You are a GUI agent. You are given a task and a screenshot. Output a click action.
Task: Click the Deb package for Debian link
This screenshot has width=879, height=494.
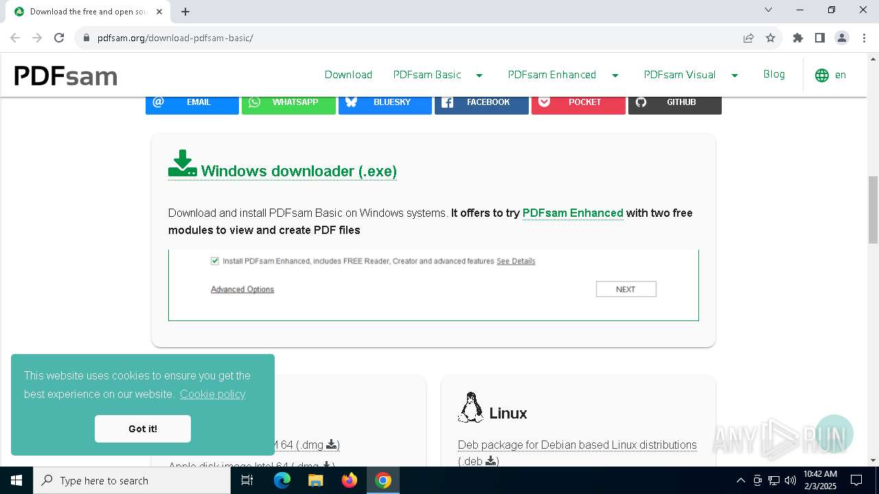pos(578,445)
